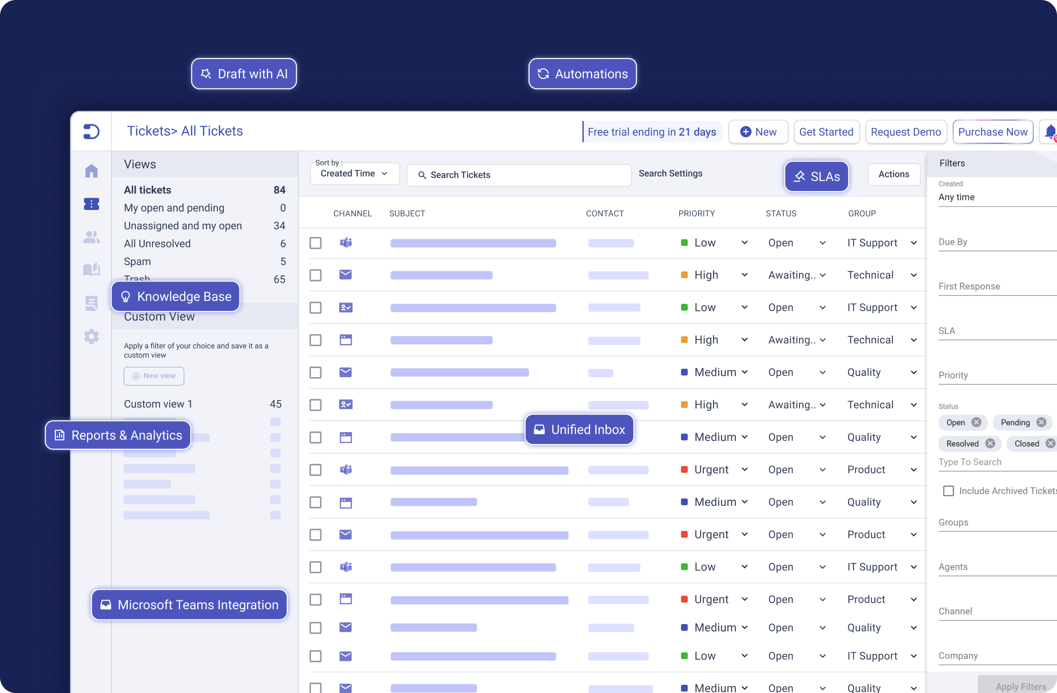Open the Settings gear in sidebar
This screenshot has width=1057, height=693.
coord(91,336)
